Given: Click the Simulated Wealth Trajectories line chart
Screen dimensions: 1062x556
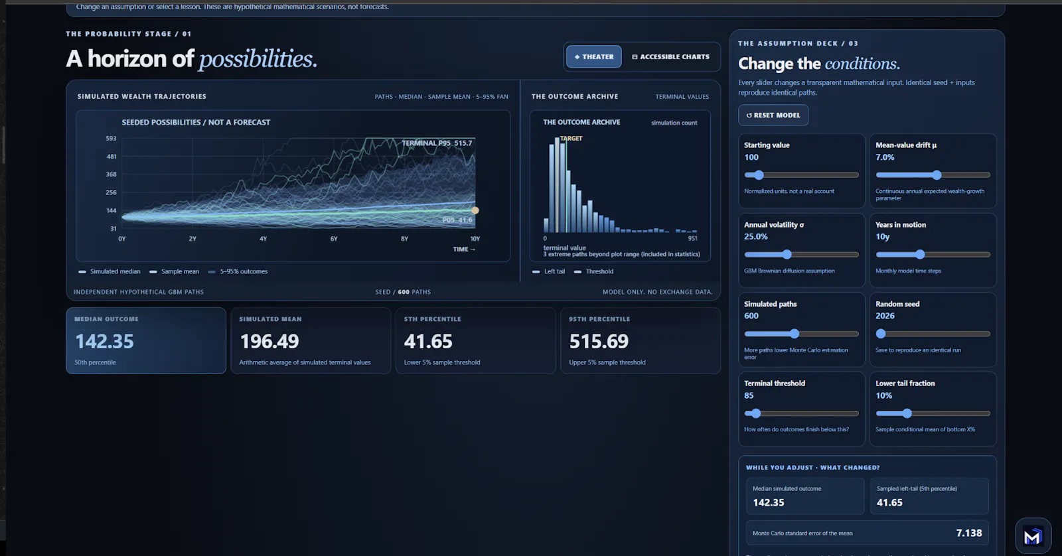Looking at the screenshot, I should pos(293,185).
